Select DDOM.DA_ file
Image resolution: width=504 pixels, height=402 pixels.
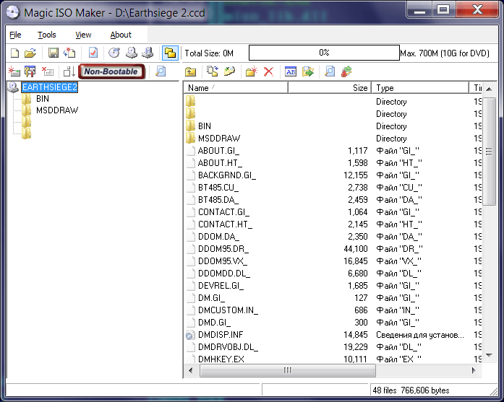tap(218, 237)
